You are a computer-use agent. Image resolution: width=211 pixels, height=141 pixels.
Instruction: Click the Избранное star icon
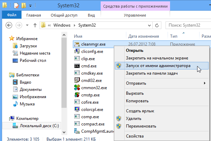coord(11,38)
